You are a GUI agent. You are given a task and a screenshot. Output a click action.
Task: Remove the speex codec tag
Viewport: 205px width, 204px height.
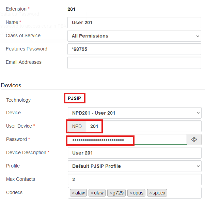(151, 193)
